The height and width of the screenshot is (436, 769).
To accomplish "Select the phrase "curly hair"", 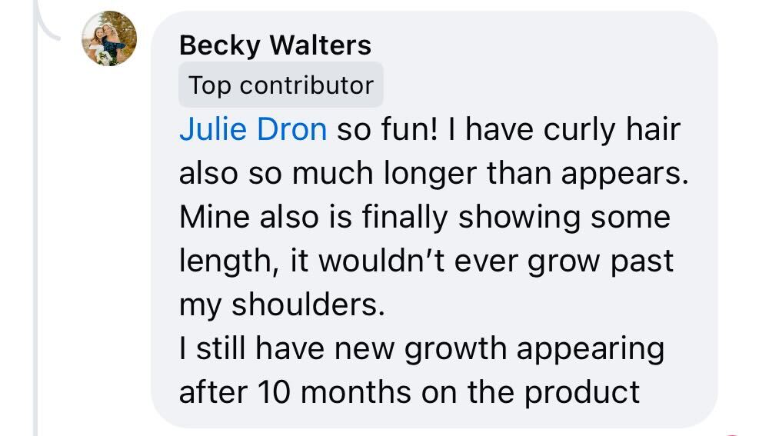I will [x=612, y=131].
